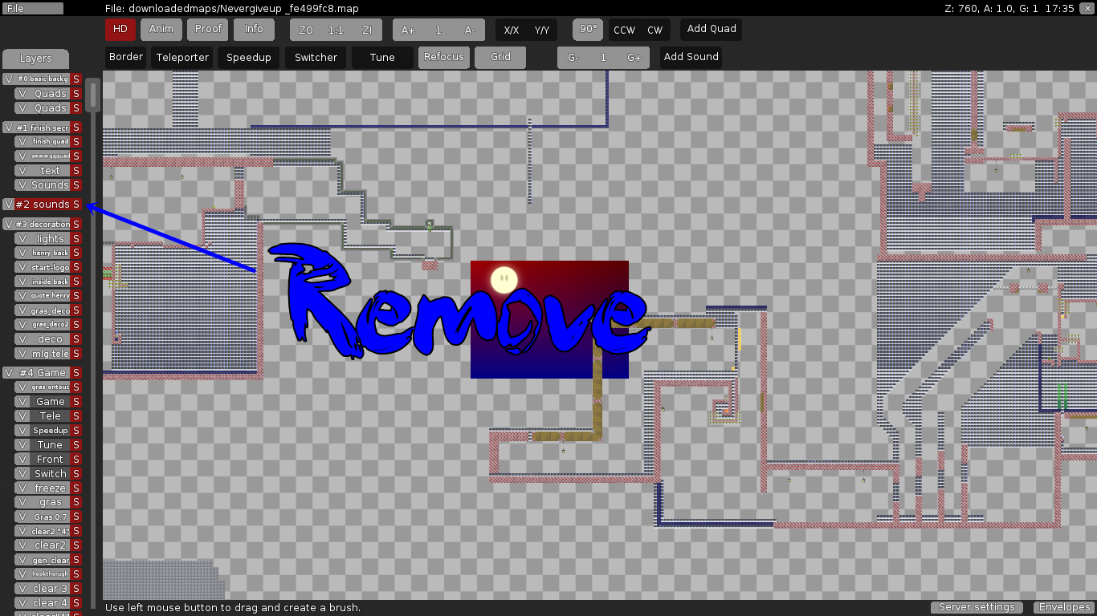The height and width of the screenshot is (616, 1097).
Task: Collapse the #4 Game group
Action: [43, 372]
